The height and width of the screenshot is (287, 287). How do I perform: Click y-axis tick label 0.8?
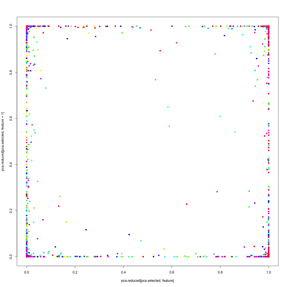pos(11,72)
